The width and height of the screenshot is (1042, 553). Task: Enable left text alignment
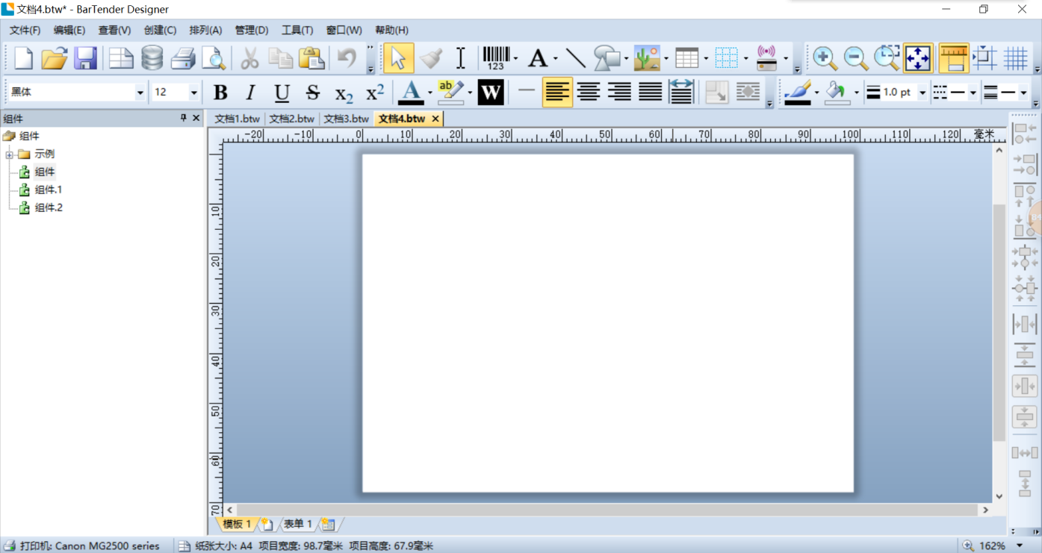[557, 93]
